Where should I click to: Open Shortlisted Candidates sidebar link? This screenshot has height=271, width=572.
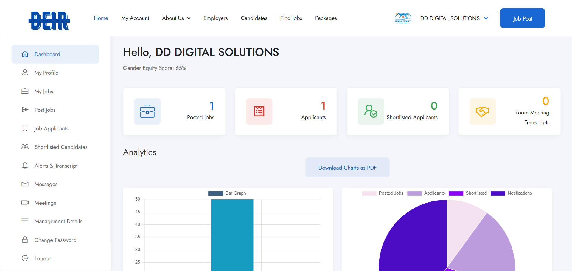(x=61, y=147)
